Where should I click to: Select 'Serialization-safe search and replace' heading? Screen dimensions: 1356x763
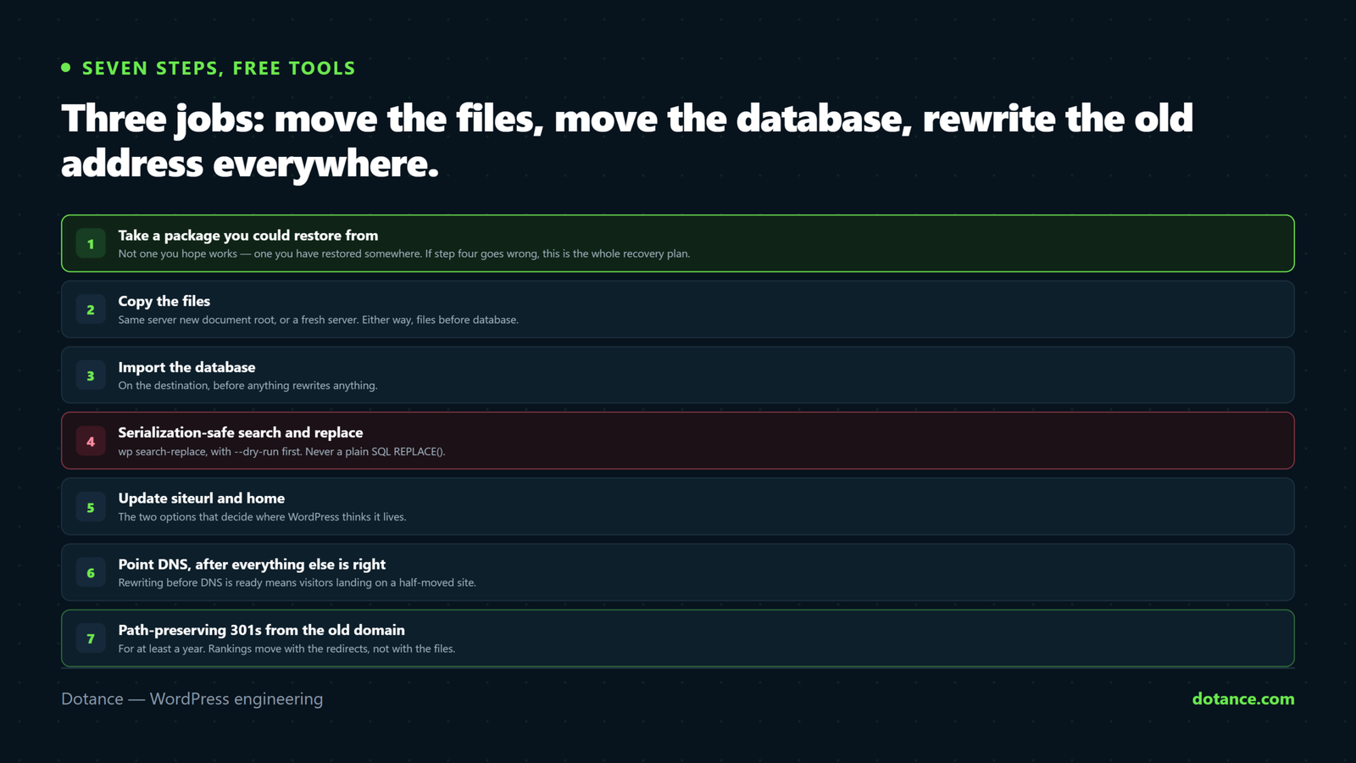(241, 432)
